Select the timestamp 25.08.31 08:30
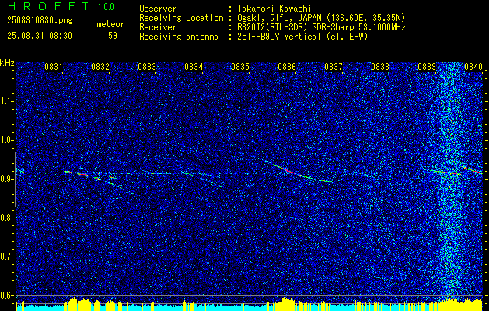The width and height of the screenshot is (489, 311). 40,36
